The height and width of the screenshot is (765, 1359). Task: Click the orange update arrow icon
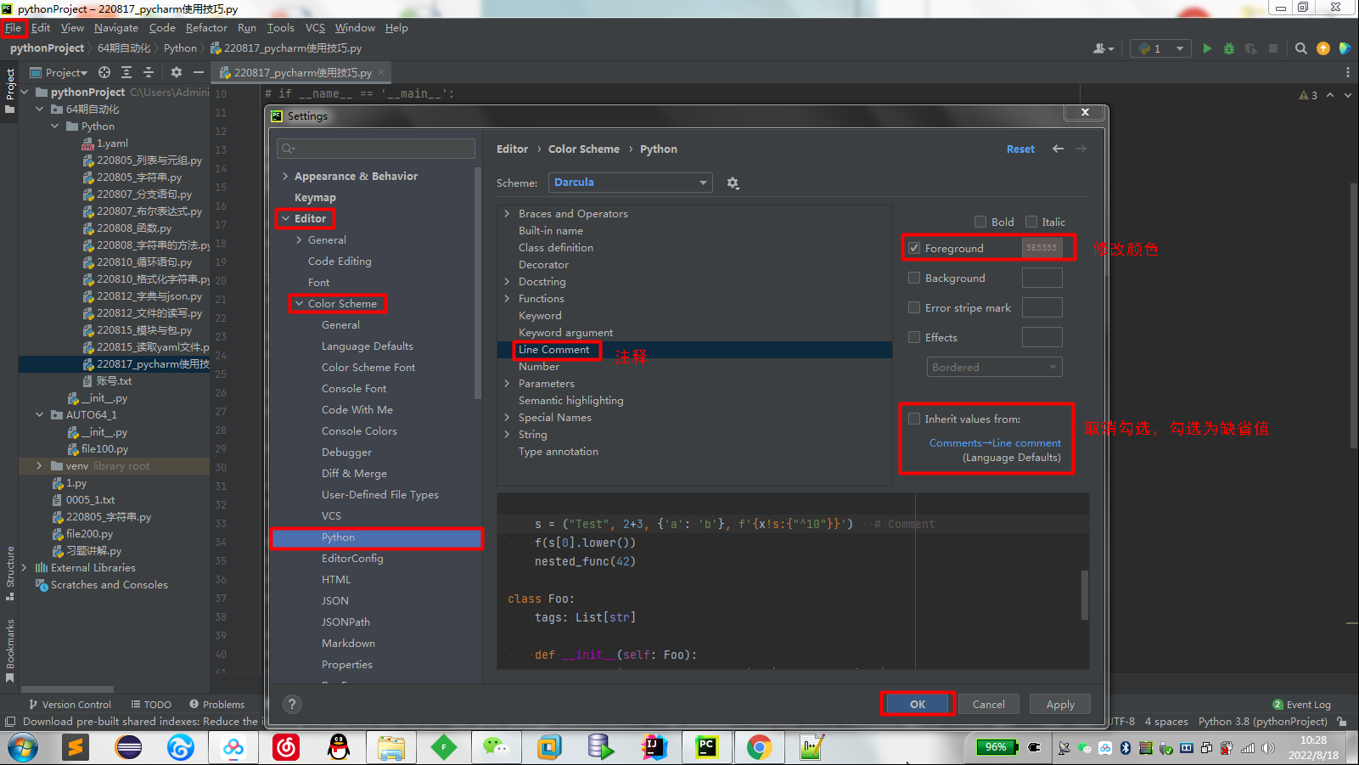(x=1322, y=48)
